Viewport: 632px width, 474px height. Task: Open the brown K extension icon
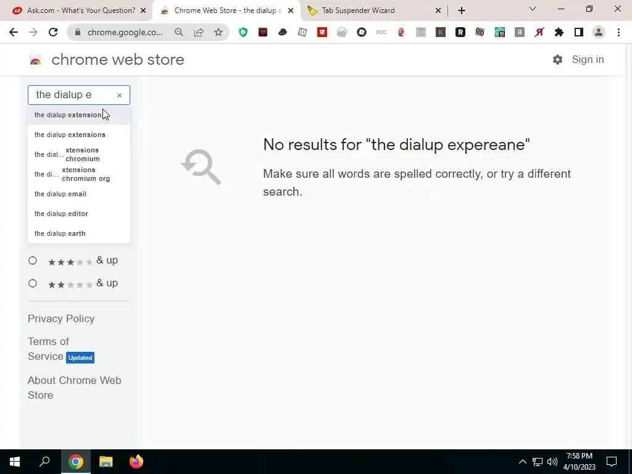[441, 32]
